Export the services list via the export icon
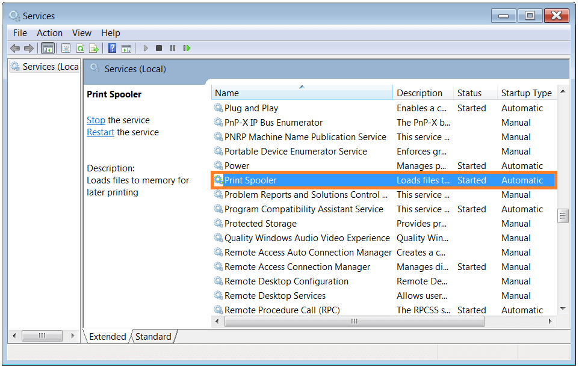Screen dimensions: 579x368 (94, 48)
